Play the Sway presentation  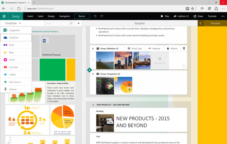click(x=165, y=16)
